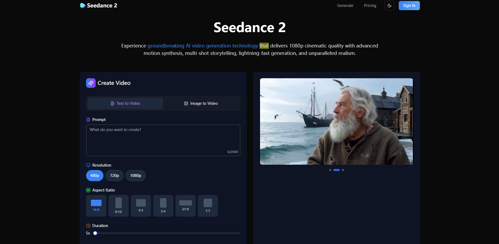Click the monitor icon next to Resolution
Screen dimensions: 499x244
tap(88, 165)
